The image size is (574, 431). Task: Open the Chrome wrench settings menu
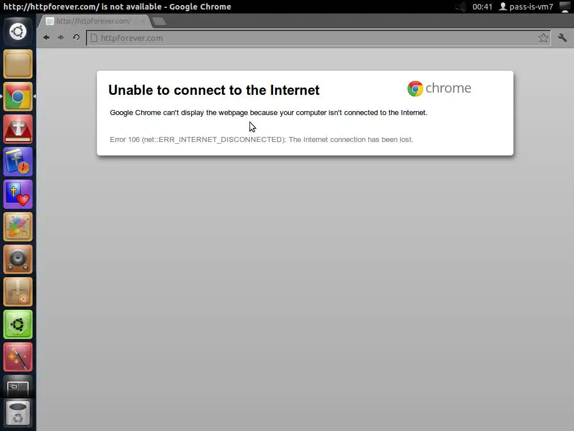point(562,38)
